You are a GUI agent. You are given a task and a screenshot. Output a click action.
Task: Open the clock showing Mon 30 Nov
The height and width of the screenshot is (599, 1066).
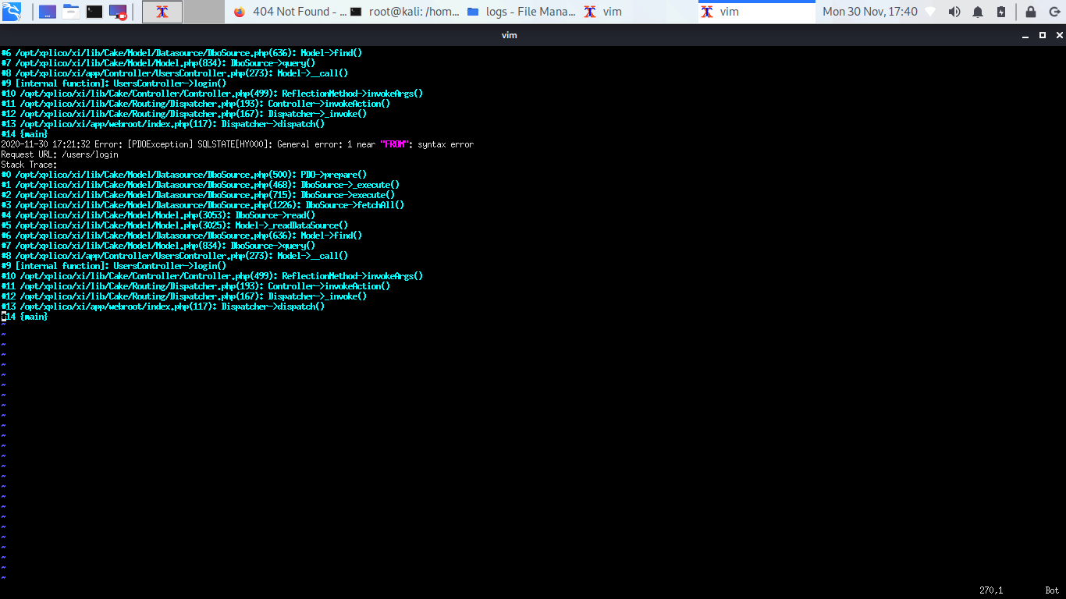coord(869,12)
